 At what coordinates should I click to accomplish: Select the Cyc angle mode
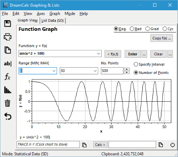[x=168, y=29]
